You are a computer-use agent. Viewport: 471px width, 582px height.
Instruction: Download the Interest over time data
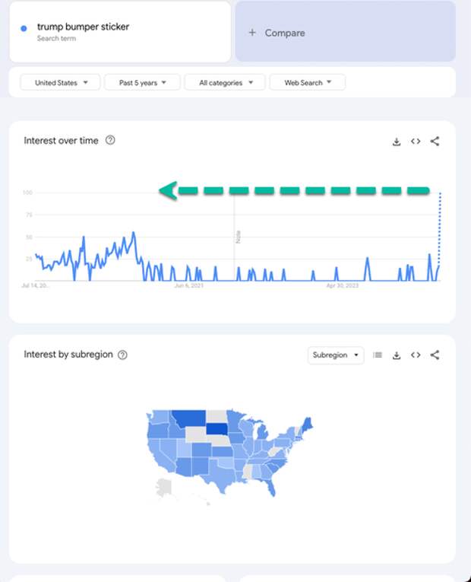point(397,142)
